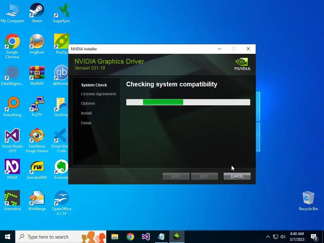324x243 pixels.
Task: Open the DataWagon desktop shortcut
Action: [x=12, y=75]
